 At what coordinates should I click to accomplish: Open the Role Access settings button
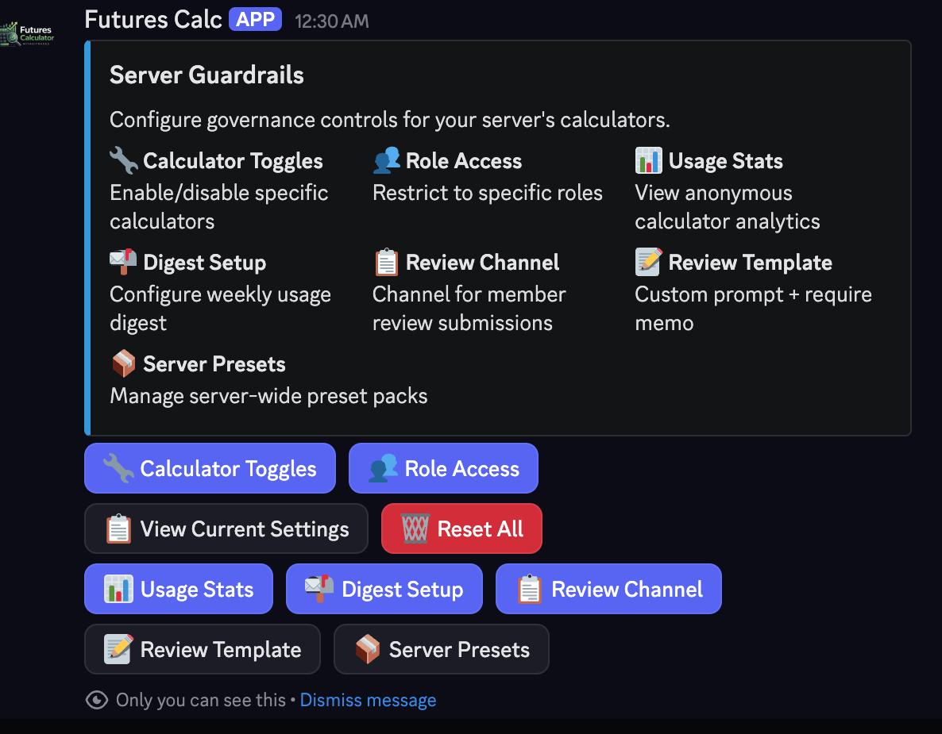point(443,468)
